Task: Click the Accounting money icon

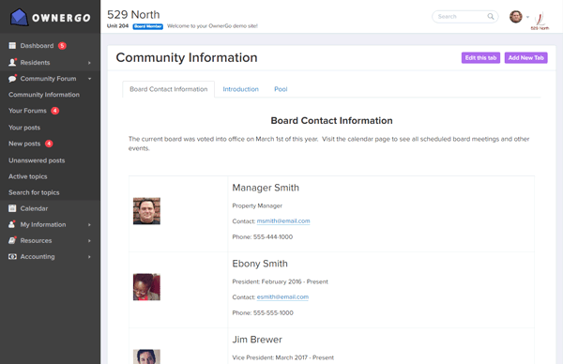Action: click(x=12, y=257)
